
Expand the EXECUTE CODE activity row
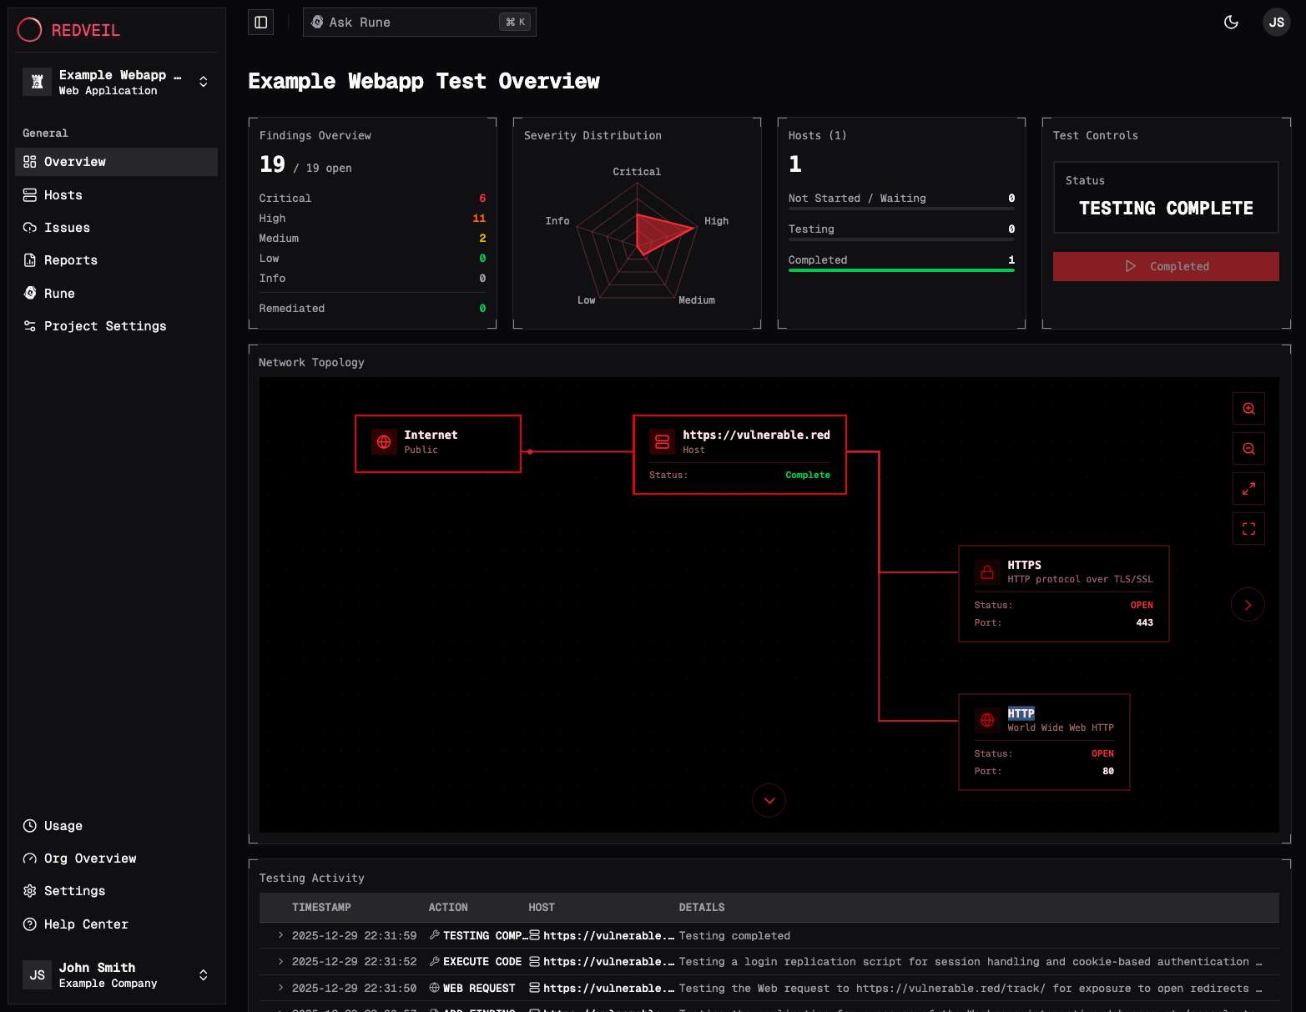[x=280, y=961]
